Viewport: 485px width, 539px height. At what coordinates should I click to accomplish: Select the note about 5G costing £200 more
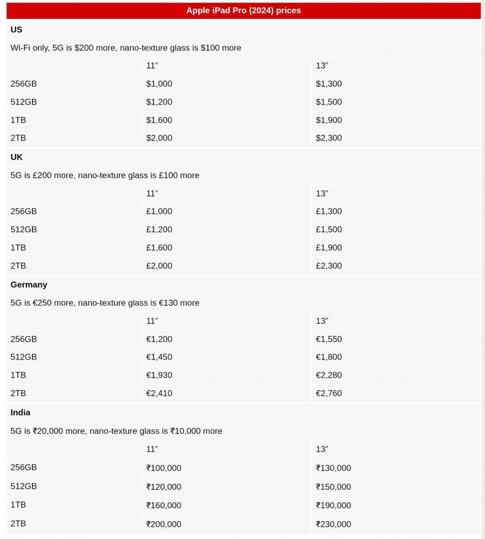[105, 175]
